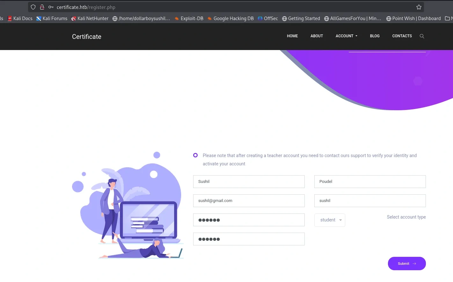This screenshot has width=453, height=282.
Task: Open the Kali NetHunter bookmark
Action: coord(90,18)
